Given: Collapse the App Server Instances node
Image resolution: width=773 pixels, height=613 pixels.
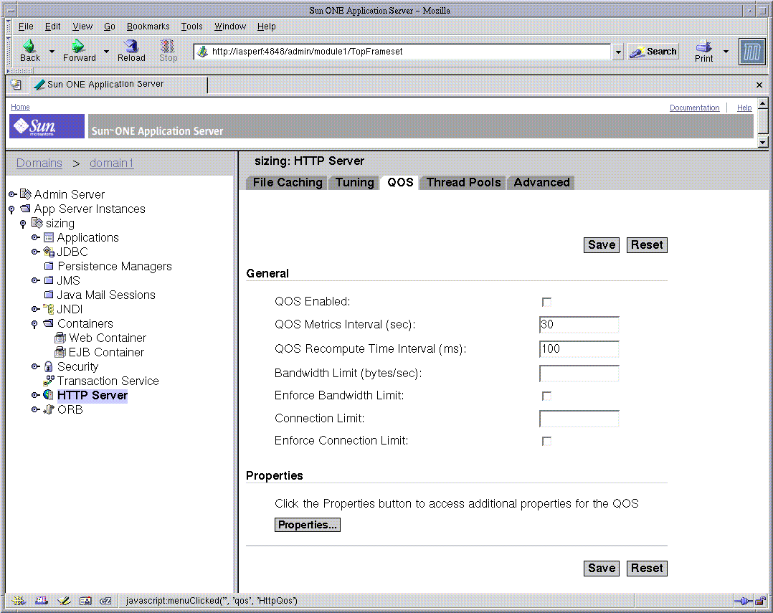Looking at the screenshot, I should click(11, 209).
